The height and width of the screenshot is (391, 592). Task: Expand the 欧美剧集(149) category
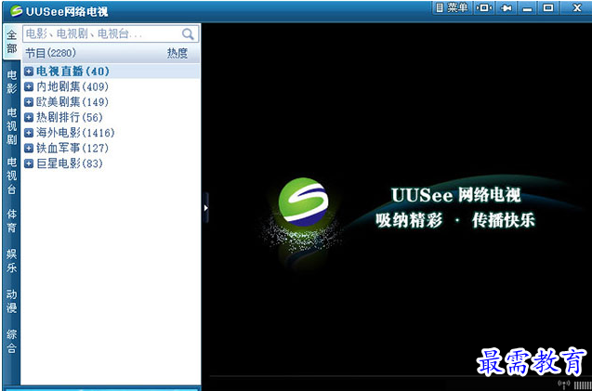[x=29, y=102]
